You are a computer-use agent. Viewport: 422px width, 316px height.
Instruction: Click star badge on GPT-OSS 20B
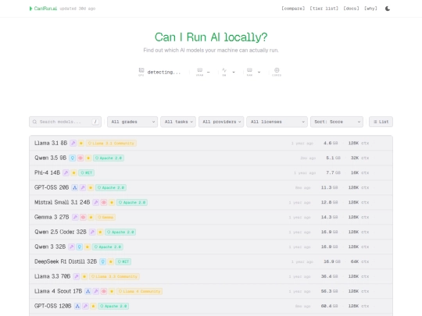click(91, 187)
